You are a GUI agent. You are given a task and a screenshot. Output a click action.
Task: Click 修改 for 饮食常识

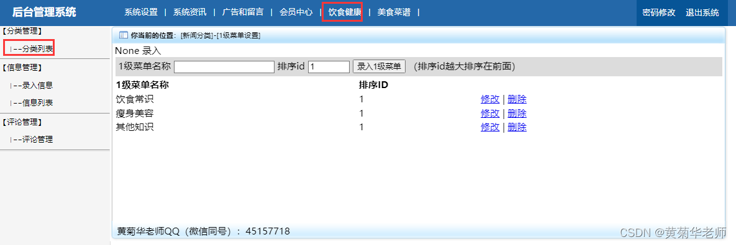tap(490, 99)
